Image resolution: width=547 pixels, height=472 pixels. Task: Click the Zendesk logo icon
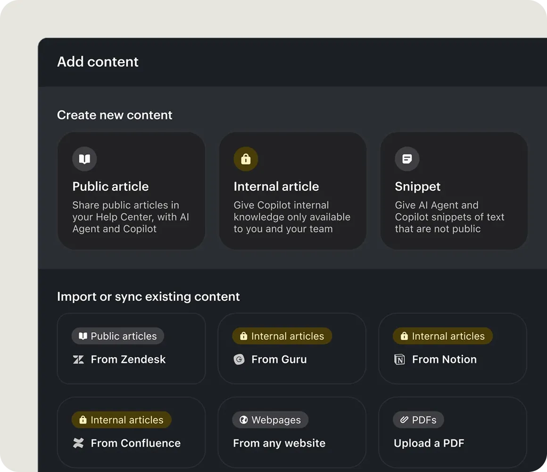pos(78,360)
